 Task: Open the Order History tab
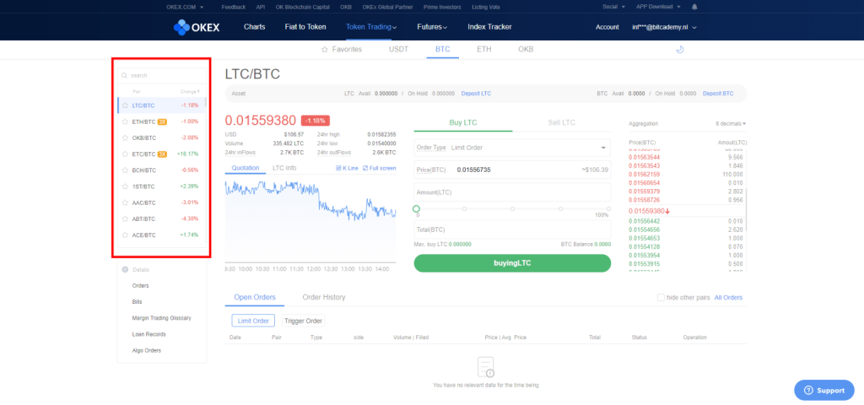[x=324, y=297]
